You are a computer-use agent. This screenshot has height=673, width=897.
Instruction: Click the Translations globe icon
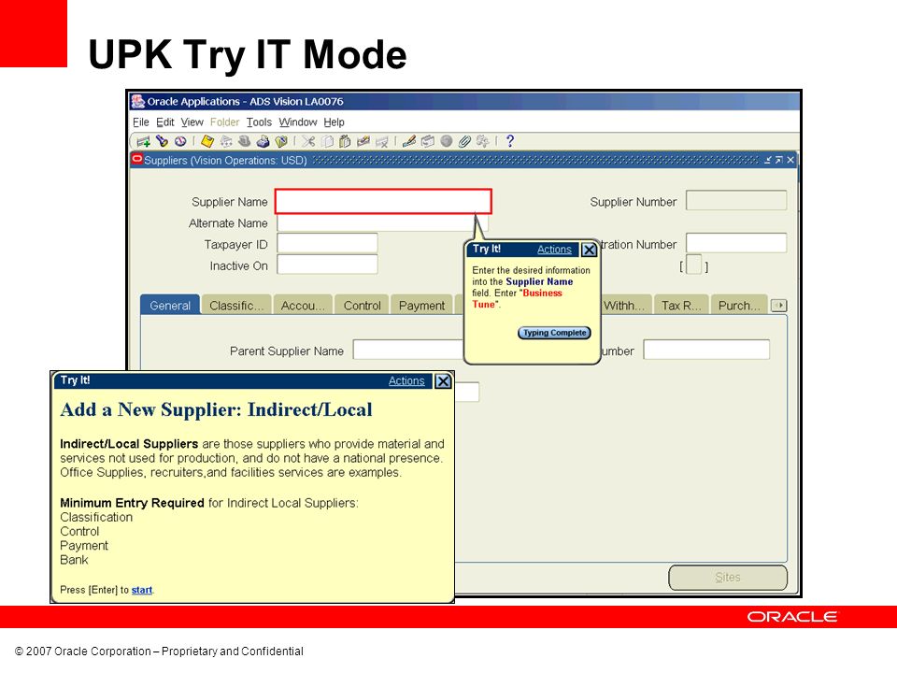click(x=447, y=141)
